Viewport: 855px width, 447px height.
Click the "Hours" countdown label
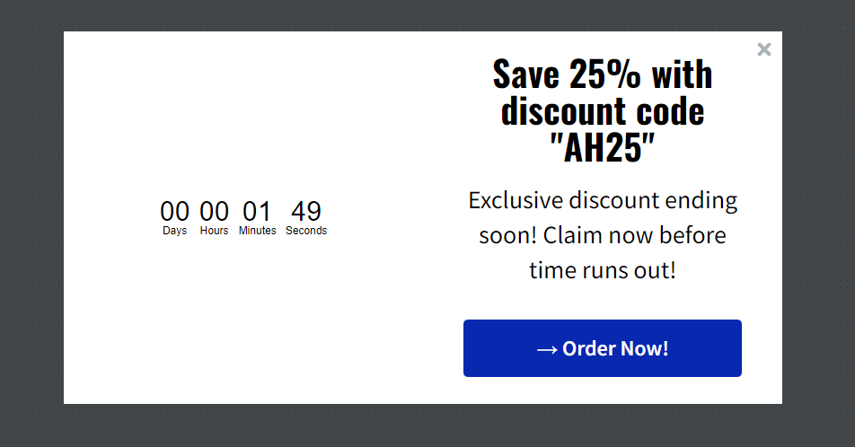(214, 231)
